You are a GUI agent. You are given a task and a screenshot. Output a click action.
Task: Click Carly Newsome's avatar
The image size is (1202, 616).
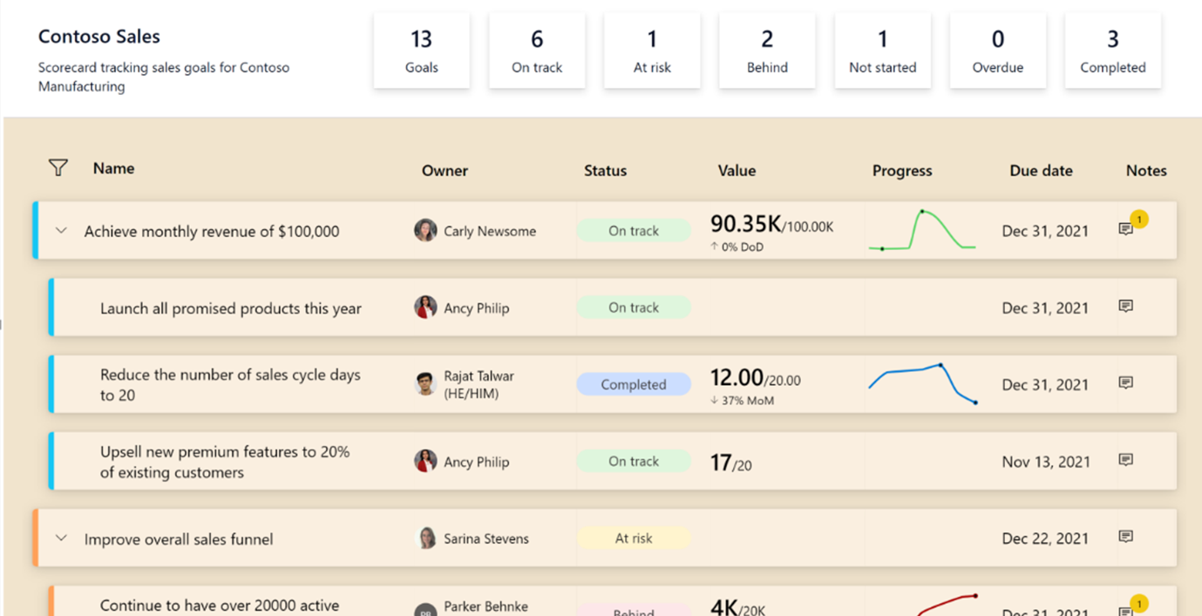425,231
